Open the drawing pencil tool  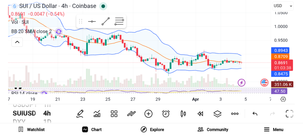[x=80, y=114]
